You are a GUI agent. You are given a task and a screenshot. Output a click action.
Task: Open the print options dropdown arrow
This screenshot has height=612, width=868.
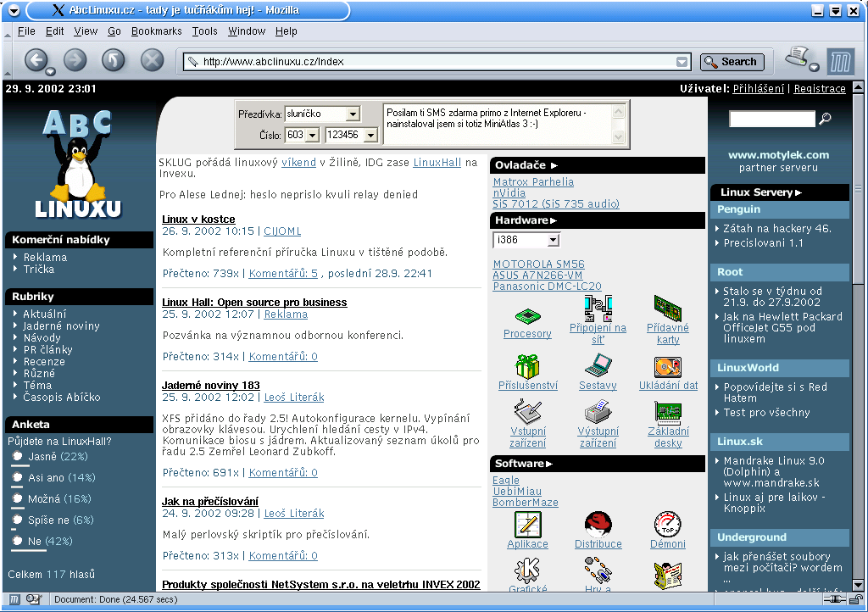814,67
